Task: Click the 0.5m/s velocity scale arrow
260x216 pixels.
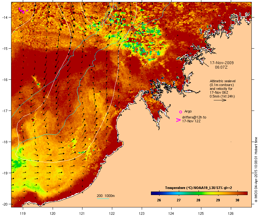Action: tap(220, 100)
